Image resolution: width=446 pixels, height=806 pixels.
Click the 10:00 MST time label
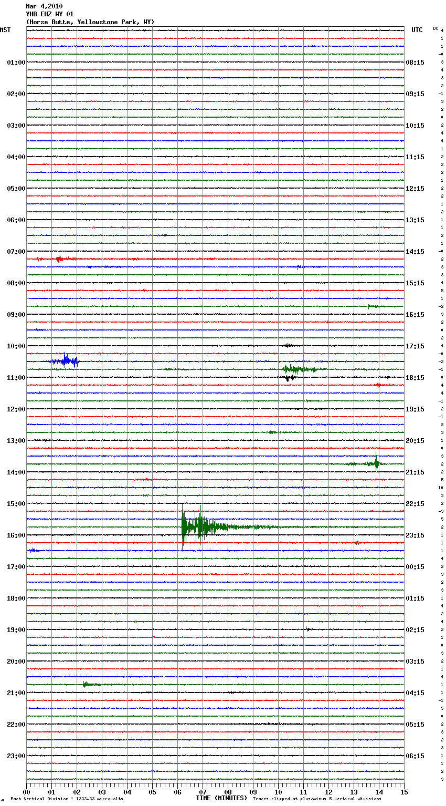point(16,346)
